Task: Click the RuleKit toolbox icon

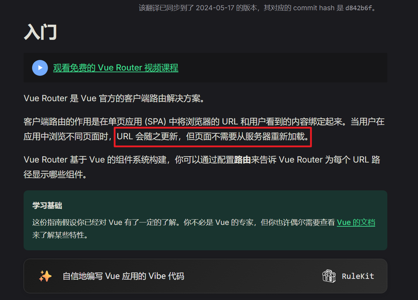Action: point(329,276)
